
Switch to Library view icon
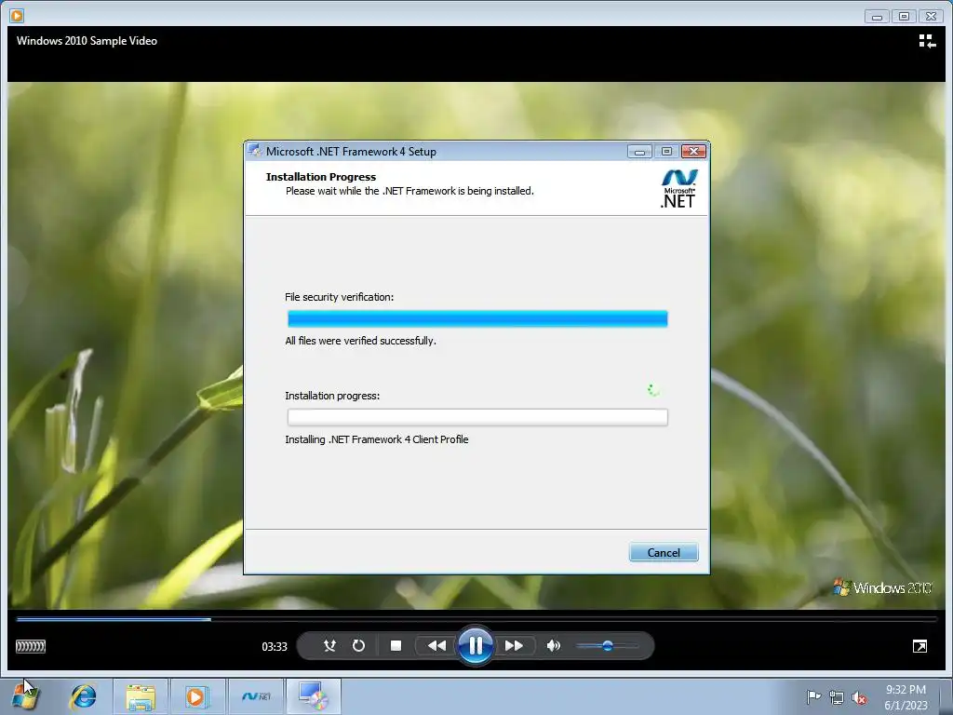pos(927,41)
